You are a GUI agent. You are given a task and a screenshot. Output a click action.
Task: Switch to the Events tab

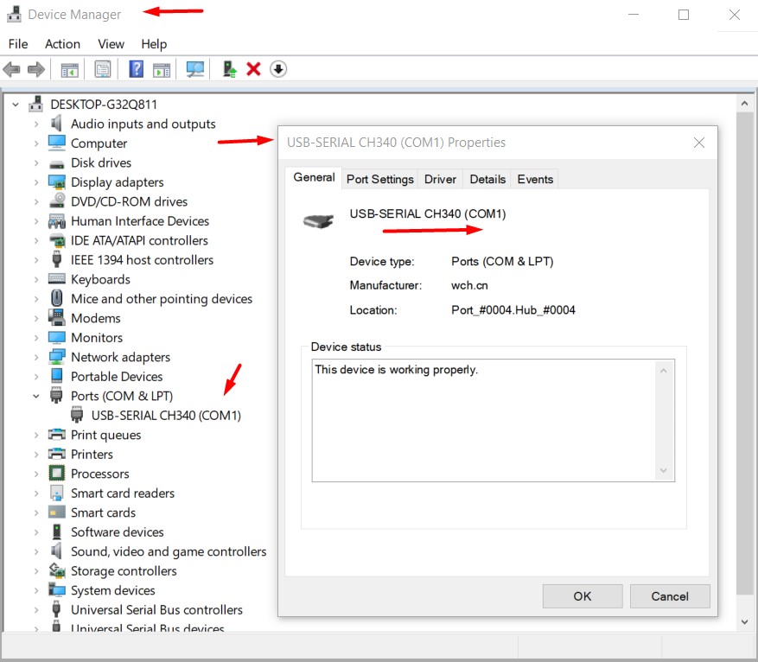click(535, 179)
